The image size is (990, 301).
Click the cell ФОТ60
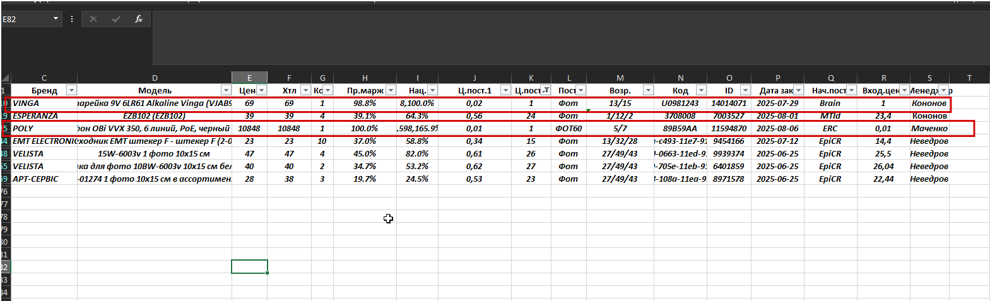point(569,128)
